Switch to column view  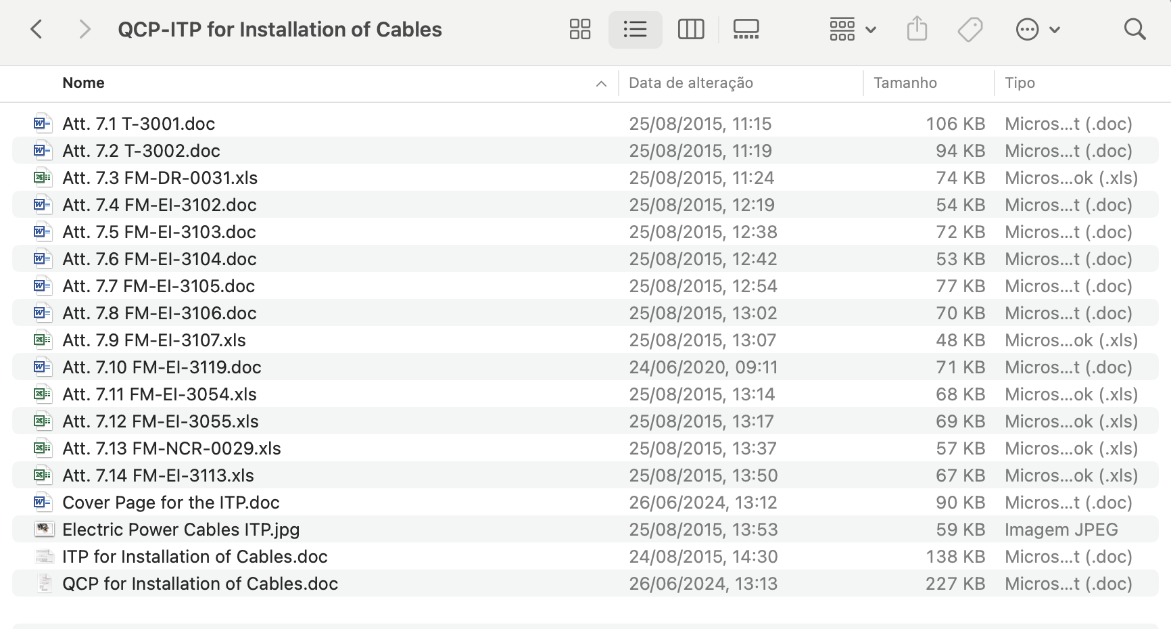point(690,29)
